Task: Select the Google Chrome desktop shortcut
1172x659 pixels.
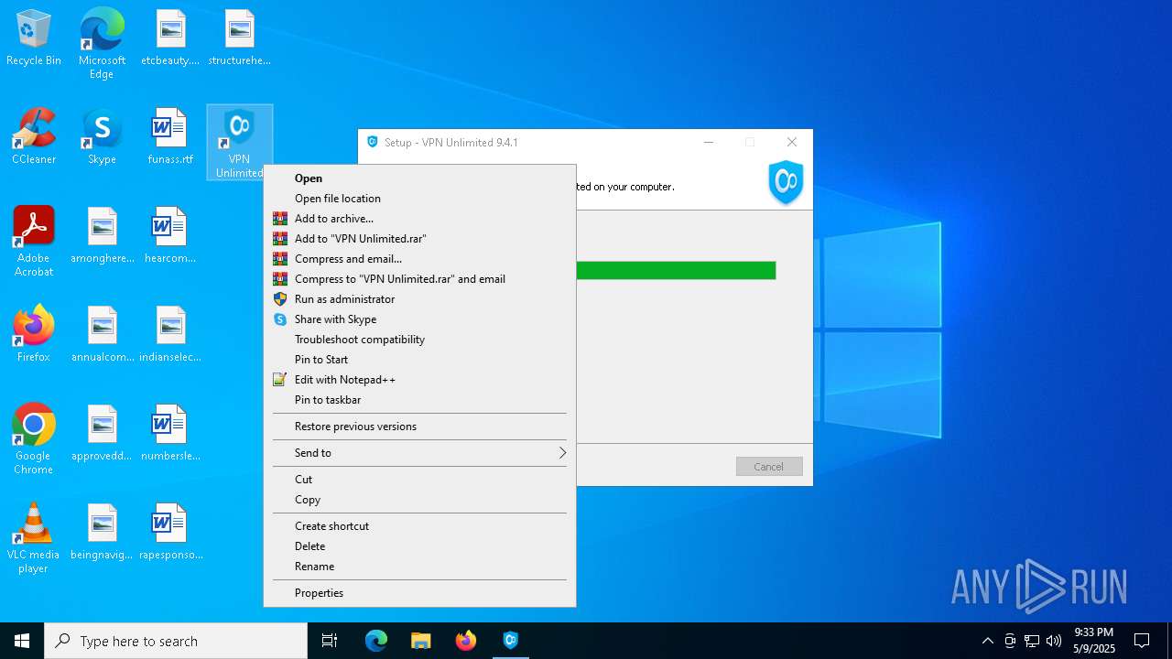Action: [34, 439]
